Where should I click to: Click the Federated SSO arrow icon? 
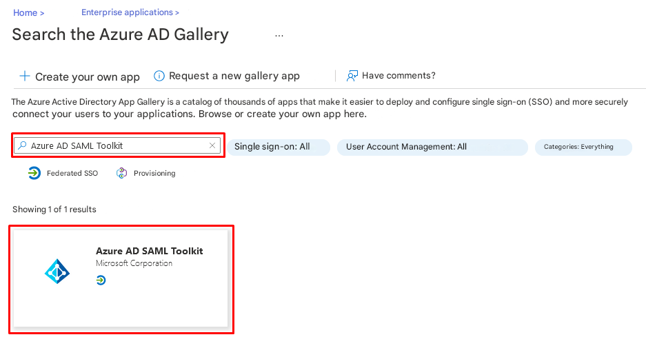(34, 173)
